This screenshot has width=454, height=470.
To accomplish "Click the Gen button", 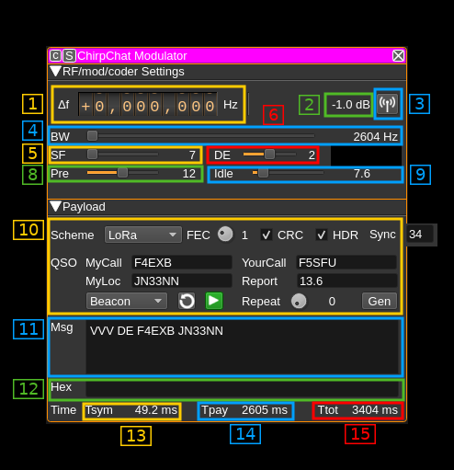I will pos(380,301).
